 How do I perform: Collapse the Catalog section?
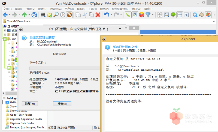pyautogui.click(x=4, y=98)
